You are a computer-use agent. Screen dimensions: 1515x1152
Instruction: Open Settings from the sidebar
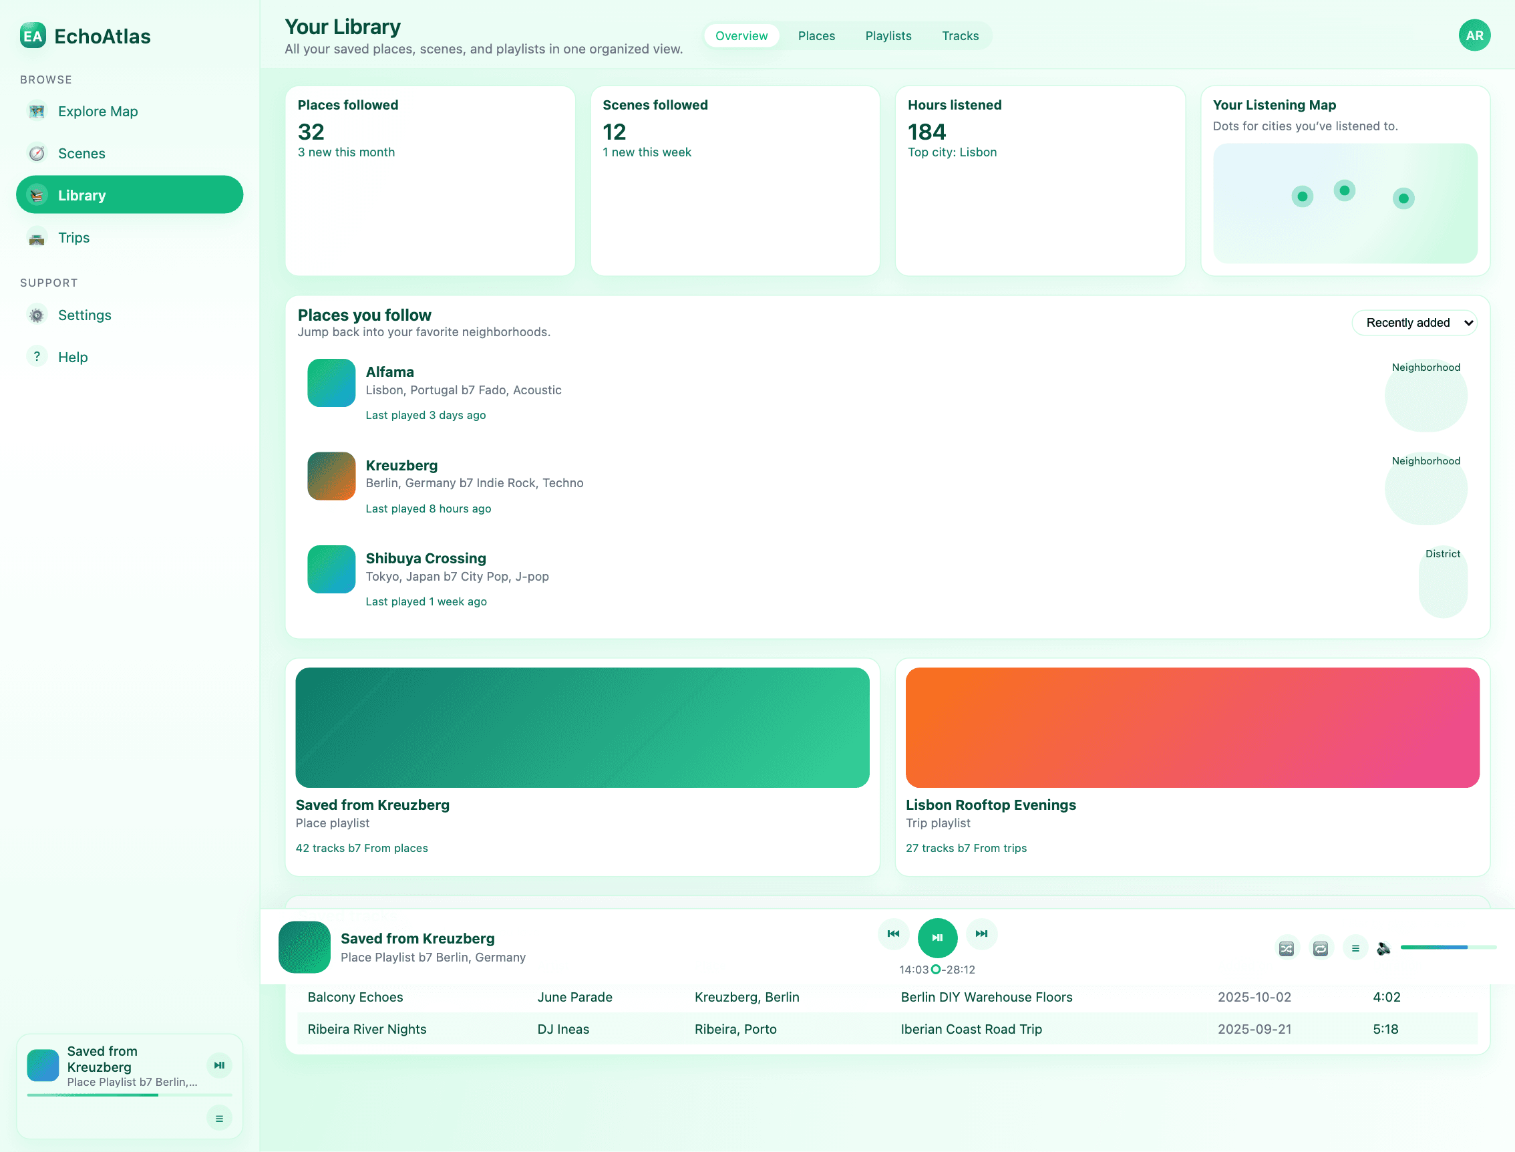pos(84,315)
